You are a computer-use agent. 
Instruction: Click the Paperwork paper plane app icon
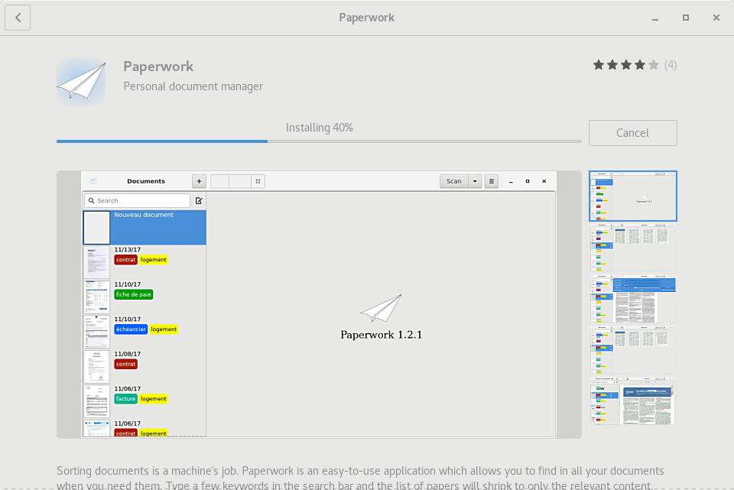[81, 82]
